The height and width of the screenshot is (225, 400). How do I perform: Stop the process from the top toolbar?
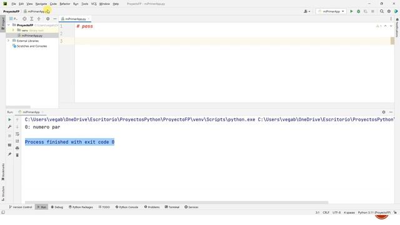pos(372,11)
